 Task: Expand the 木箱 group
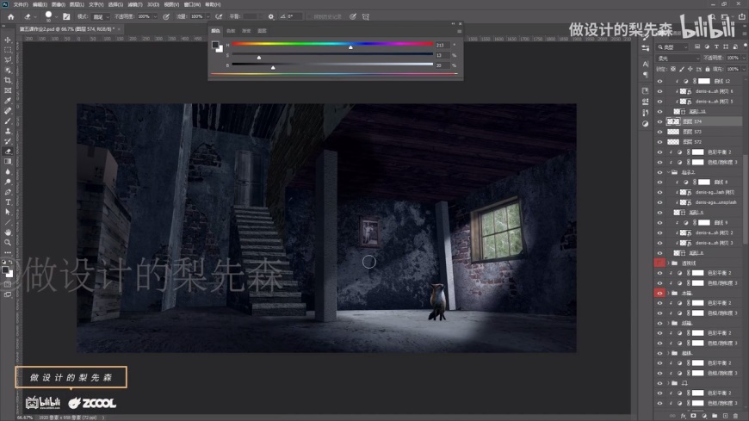(x=668, y=293)
